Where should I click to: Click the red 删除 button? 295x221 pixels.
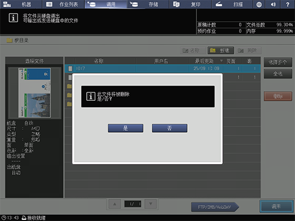coord(278,96)
